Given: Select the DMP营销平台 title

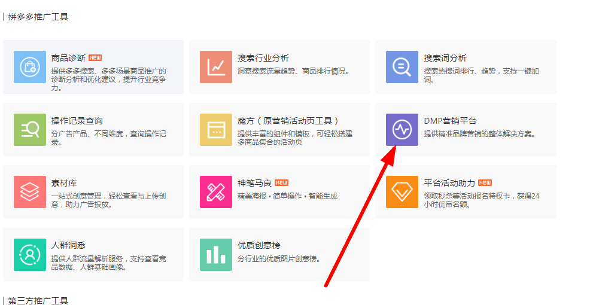Looking at the screenshot, I should (450, 121).
